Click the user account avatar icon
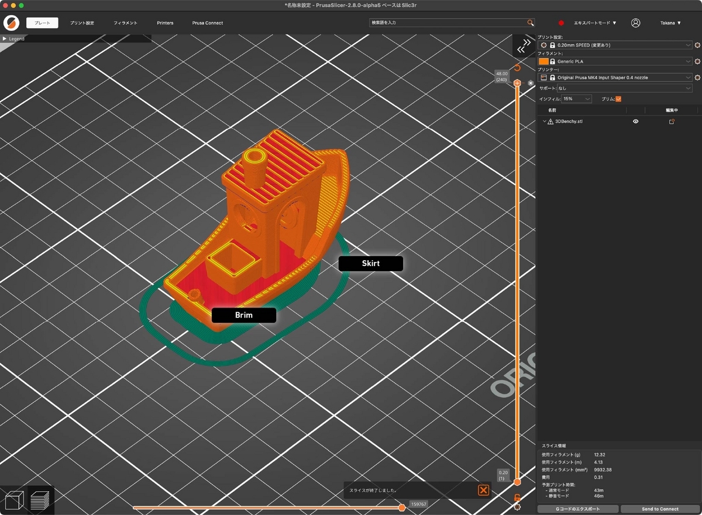 pos(635,23)
